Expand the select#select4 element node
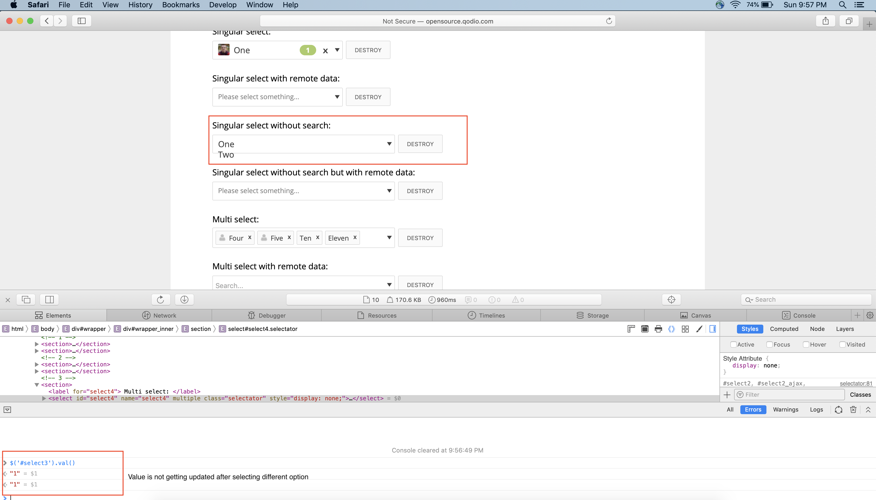 point(44,398)
